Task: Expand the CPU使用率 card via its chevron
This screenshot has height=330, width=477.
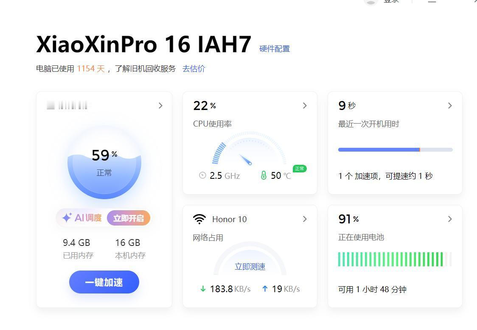Action: pos(305,105)
